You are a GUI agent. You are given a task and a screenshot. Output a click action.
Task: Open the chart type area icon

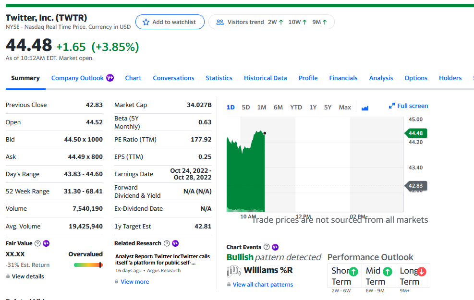(365, 108)
